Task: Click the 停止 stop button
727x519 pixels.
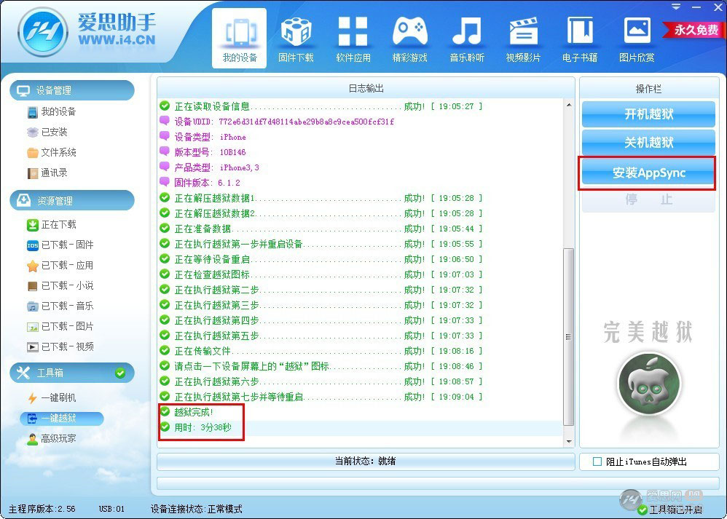Action: pyautogui.click(x=648, y=199)
